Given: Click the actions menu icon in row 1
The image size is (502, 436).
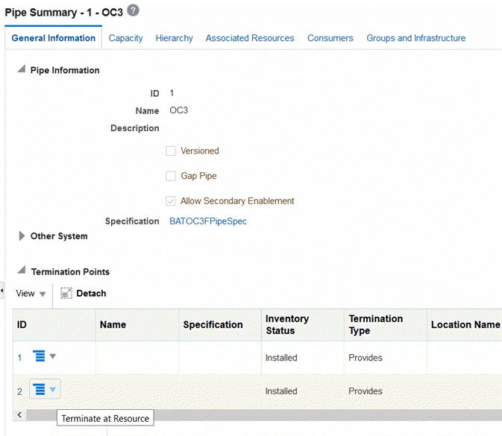Looking at the screenshot, I should pyautogui.click(x=40, y=356).
